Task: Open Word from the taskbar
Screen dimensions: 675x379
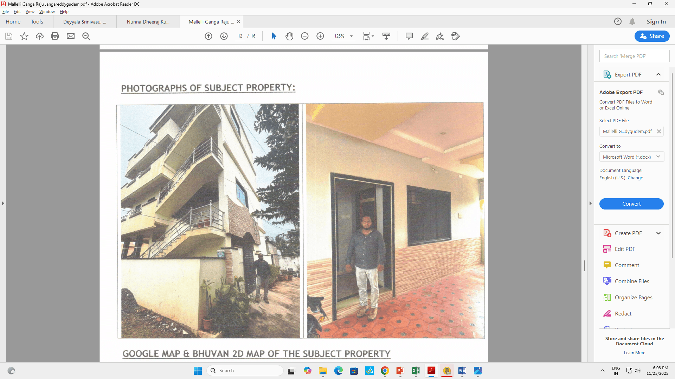Action: (x=462, y=371)
